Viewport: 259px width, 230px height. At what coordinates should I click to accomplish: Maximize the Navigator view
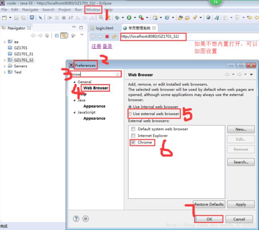pyautogui.click(x=81, y=27)
